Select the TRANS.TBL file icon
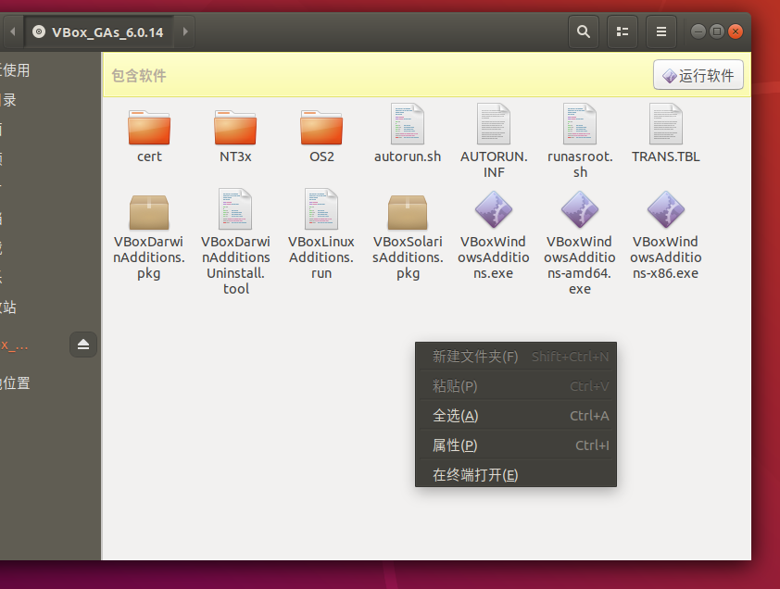 665,124
